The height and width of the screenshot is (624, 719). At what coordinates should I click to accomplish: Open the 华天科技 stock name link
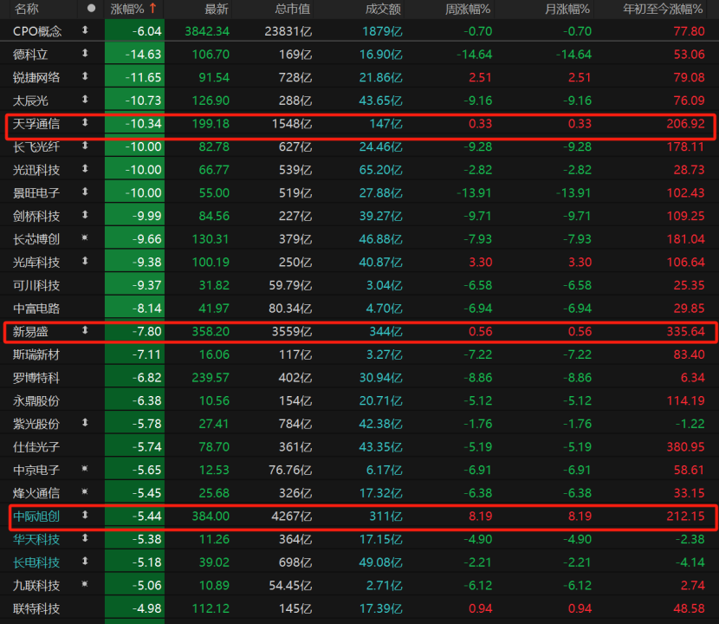pos(36,538)
